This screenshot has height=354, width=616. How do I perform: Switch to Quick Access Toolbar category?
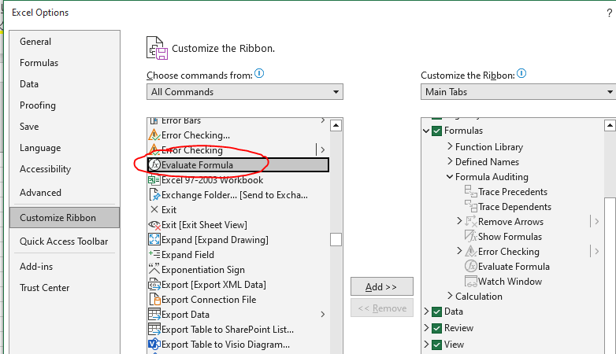(x=64, y=242)
